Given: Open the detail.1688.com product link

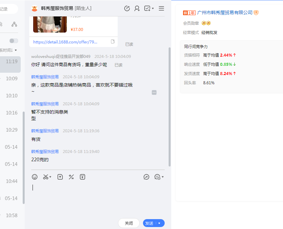Looking at the screenshot, I should (65, 42).
